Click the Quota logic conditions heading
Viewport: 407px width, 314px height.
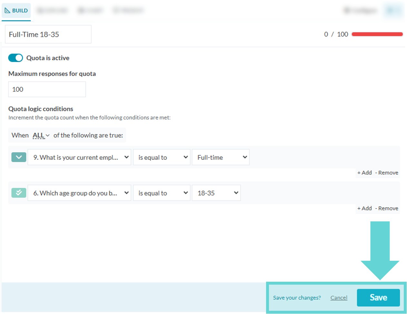41,109
